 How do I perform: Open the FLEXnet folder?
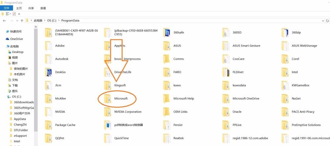tap(233, 72)
